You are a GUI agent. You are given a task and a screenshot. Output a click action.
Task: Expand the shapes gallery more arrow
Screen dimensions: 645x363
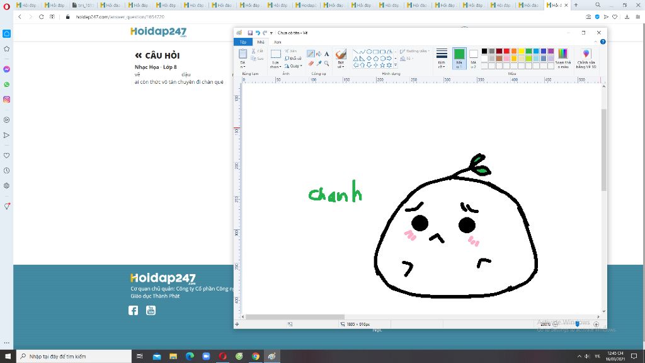pyautogui.click(x=396, y=65)
